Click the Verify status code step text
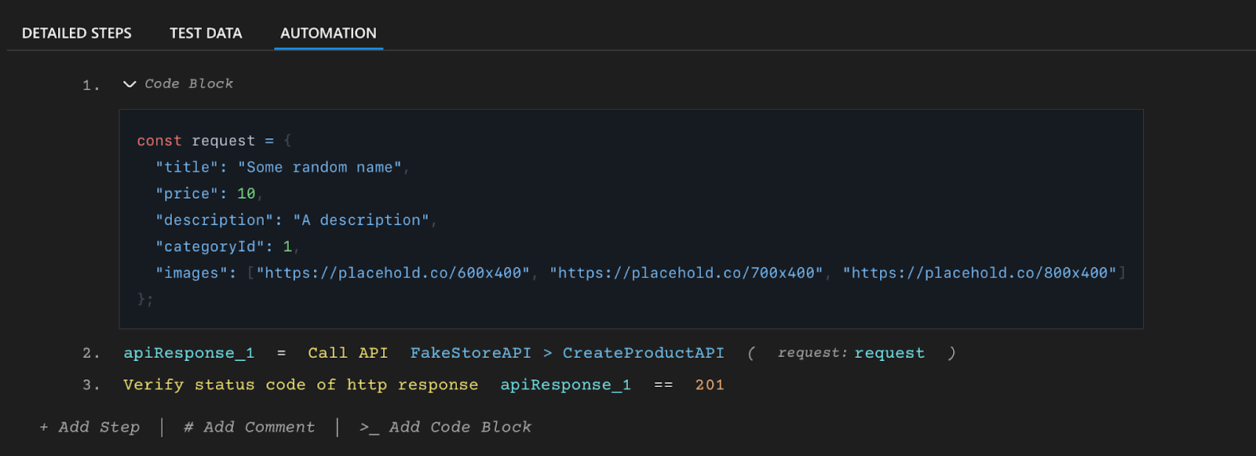Screen dimensions: 1256x456 pyautogui.click(x=300, y=385)
